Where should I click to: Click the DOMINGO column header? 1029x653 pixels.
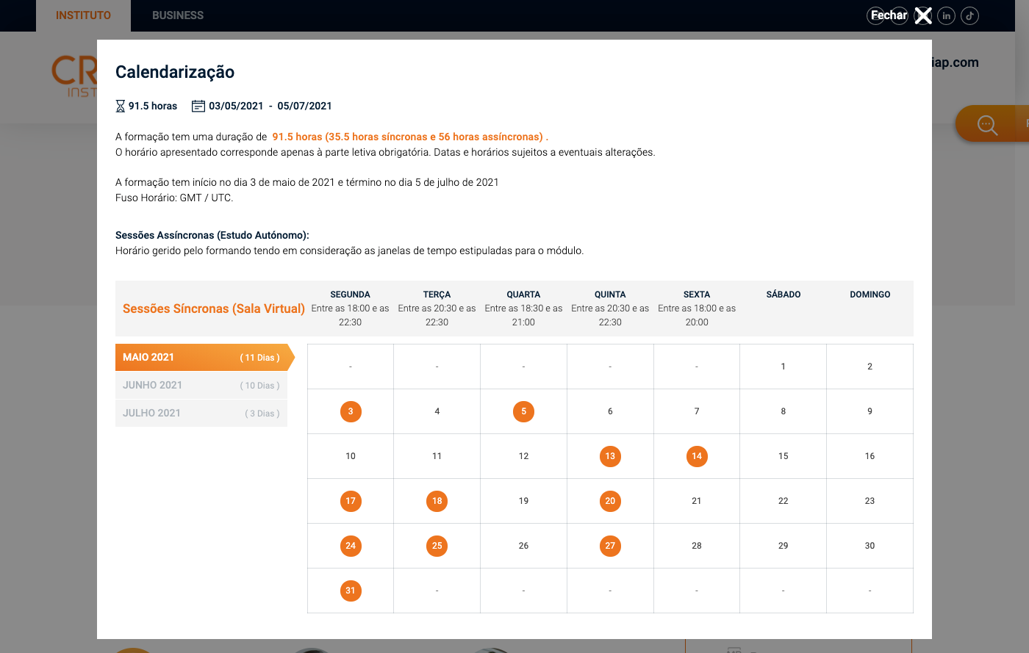tap(870, 295)
